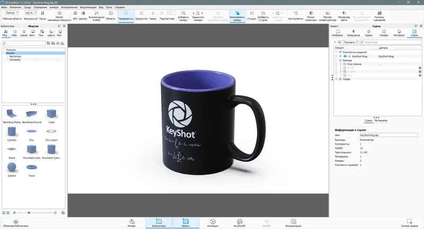Open the Показать dropdown in scene panel
Screen dimensions: 424x229
point(351,42)
